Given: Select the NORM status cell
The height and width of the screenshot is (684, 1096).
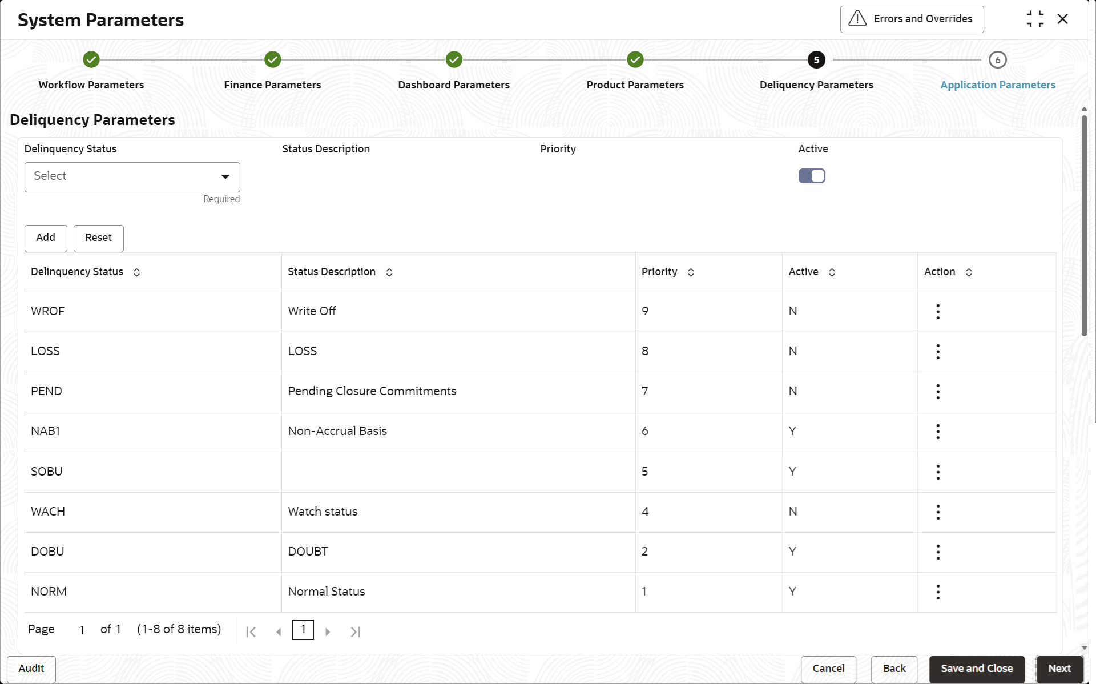Looking at the screenshot, I should [x=153, y=592].
